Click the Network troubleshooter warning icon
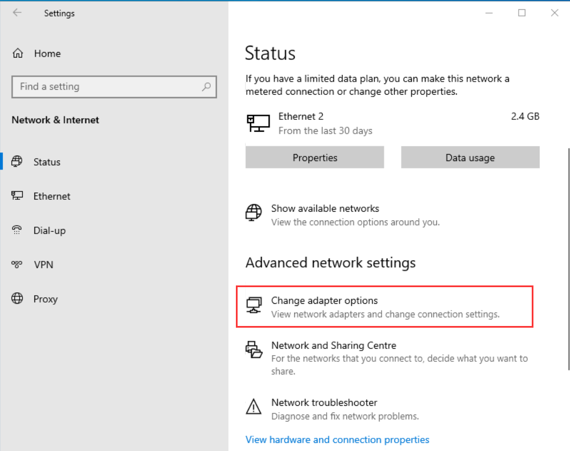Screen dimensions: 570x451 pyautogui.click(x=254, y=407)
